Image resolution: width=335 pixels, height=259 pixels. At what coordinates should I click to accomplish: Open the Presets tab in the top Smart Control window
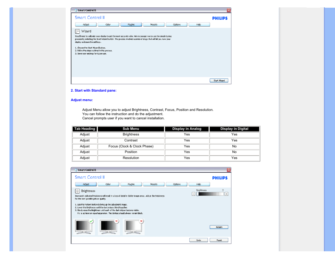coord(153,25)
